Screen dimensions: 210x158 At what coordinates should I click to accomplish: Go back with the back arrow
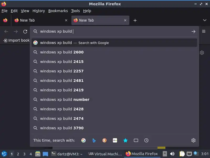pos(6,32)
